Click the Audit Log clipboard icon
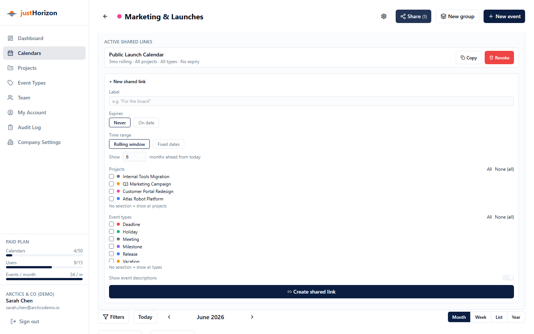Screen dimensions: 534x334 tap(10, 127)
